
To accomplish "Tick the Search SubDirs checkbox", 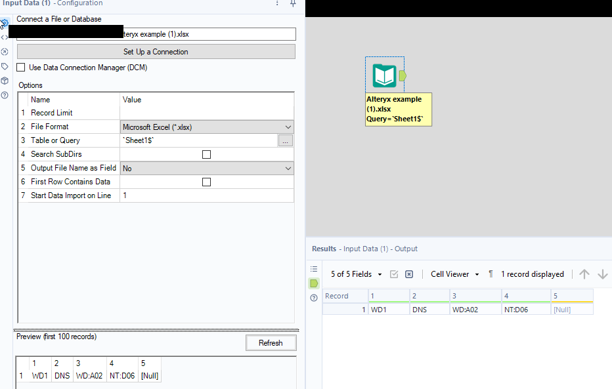I will tap(206, 154).
